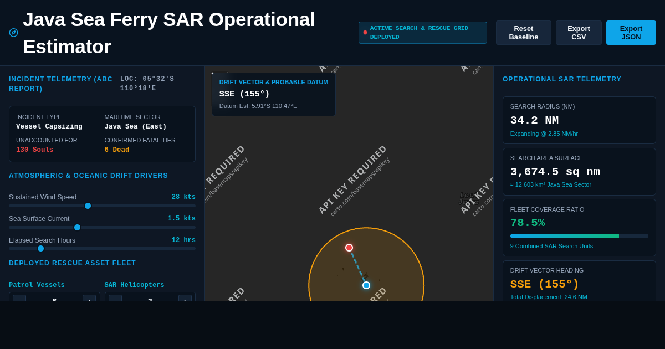The width and height of the screenshot is (665, 349).
Task: Select the '78.5%' coverage value
Action: [x=528, y=223]
